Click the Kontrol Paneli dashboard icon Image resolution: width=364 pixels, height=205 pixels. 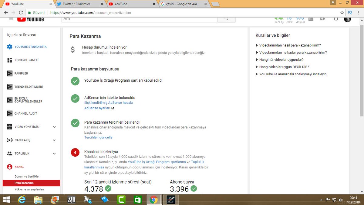(9, 60)
